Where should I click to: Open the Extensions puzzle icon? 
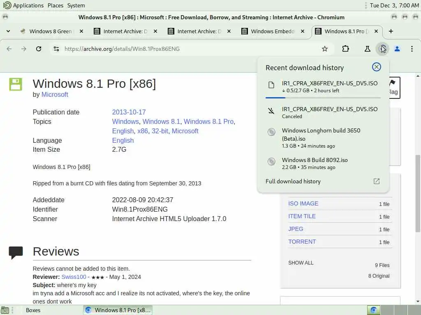(x=345, y=49)
